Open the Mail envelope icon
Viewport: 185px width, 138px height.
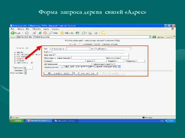84,33
